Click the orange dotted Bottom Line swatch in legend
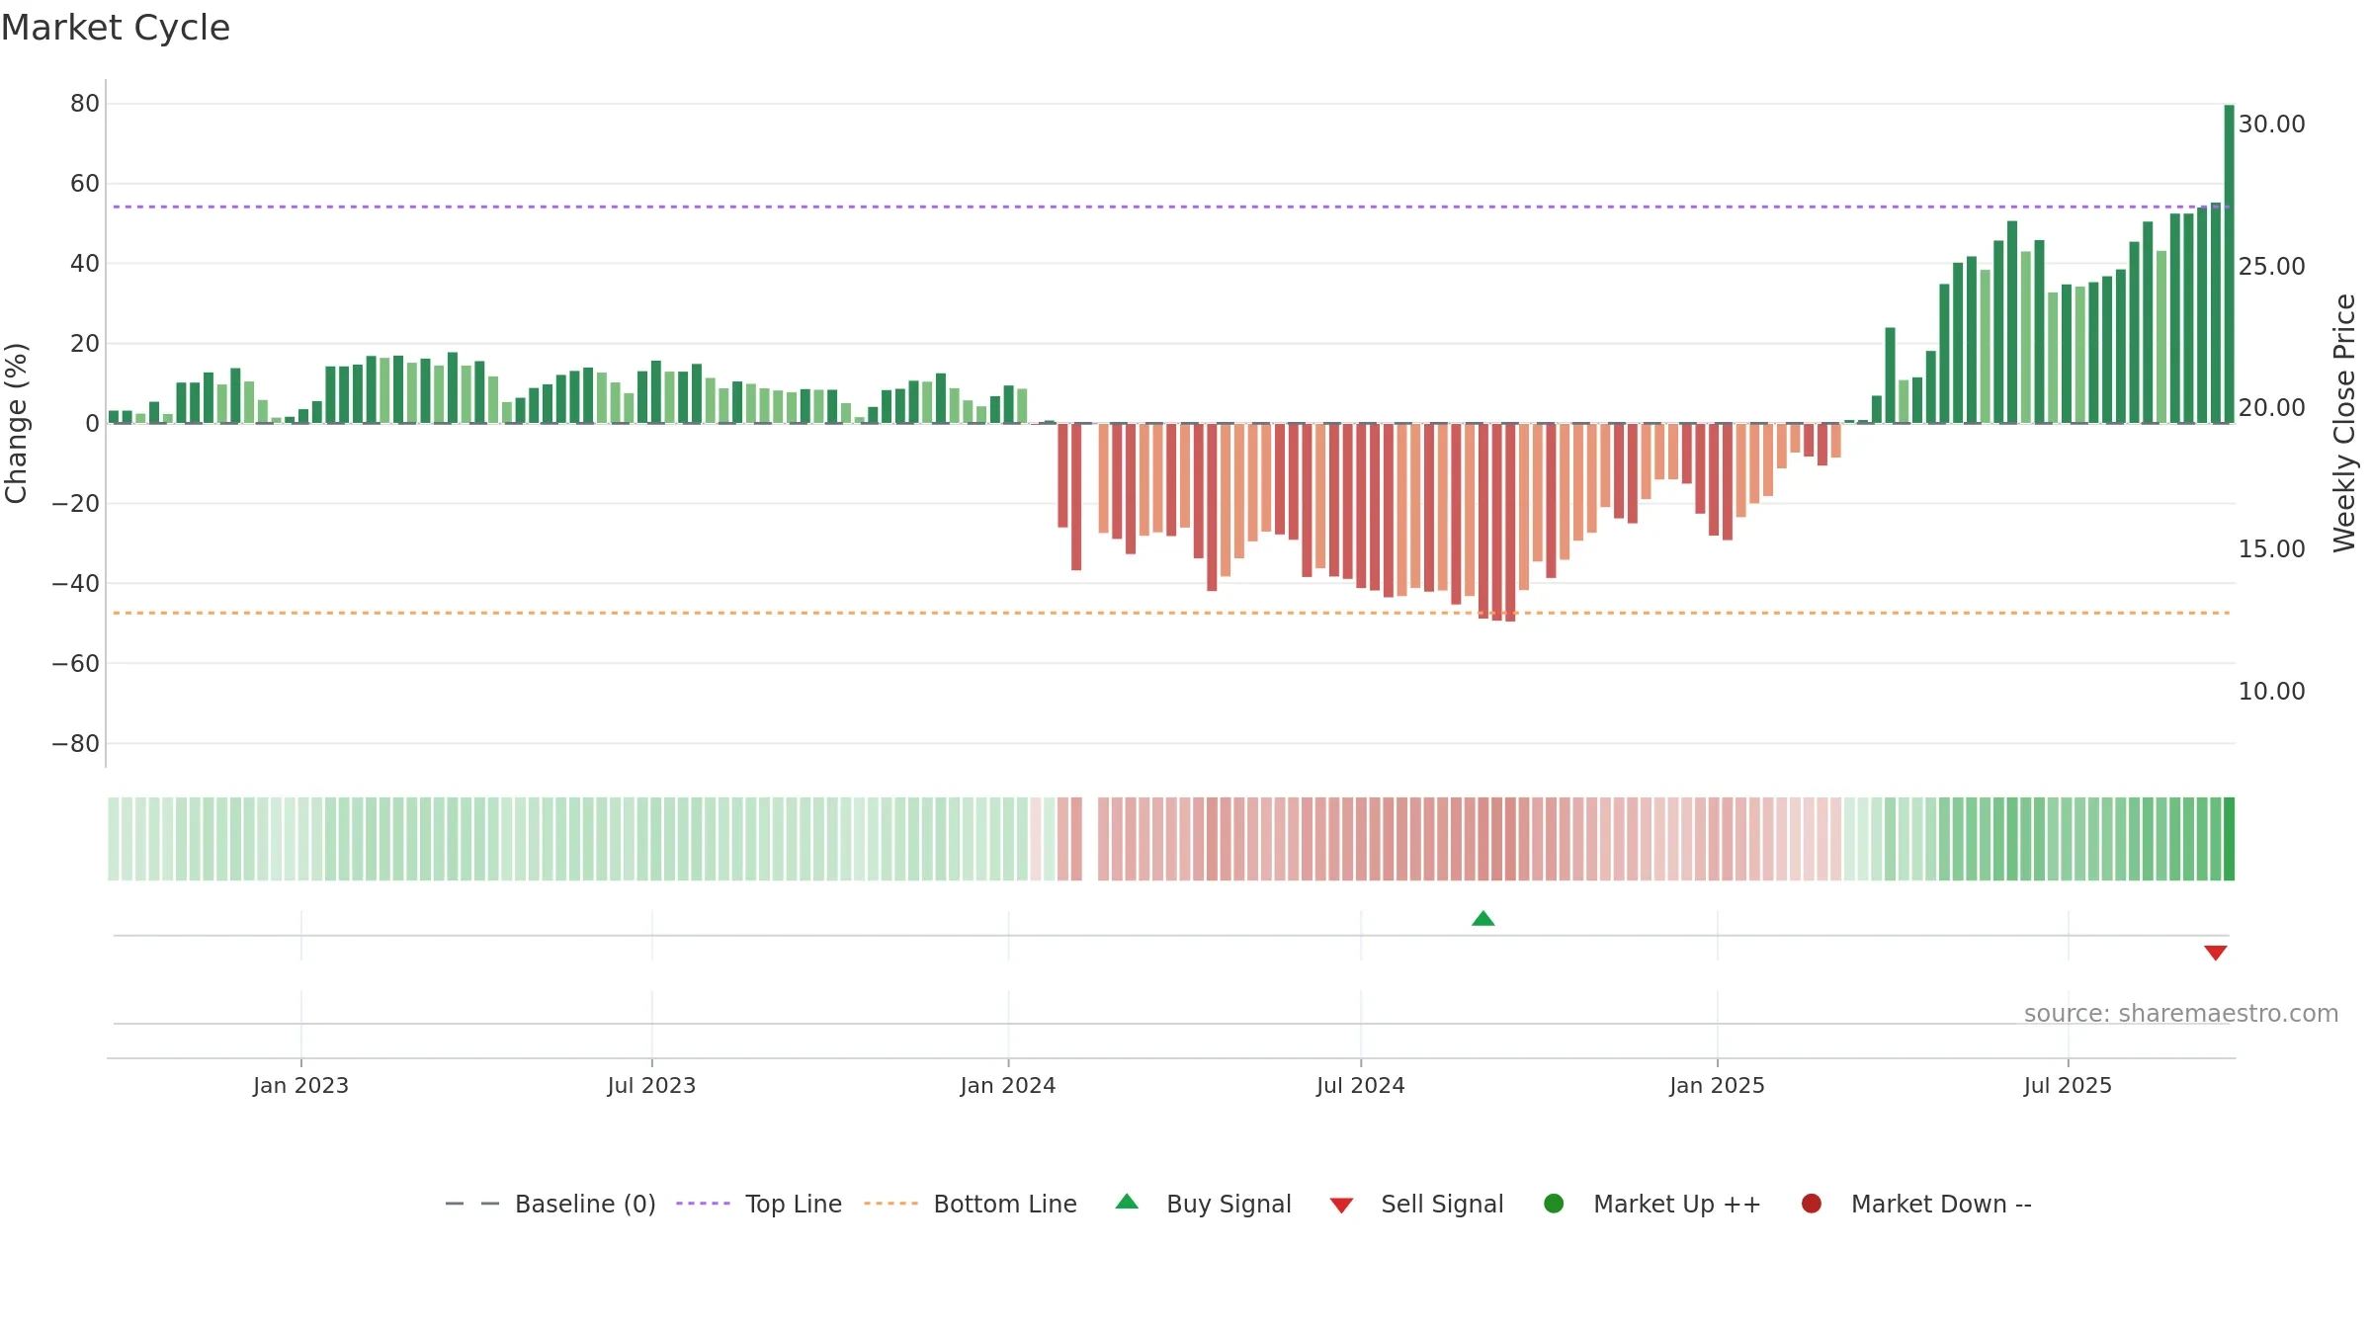Viewport: 2372px width, 1334px height. pyautogui.click(x=890, y=1204)
